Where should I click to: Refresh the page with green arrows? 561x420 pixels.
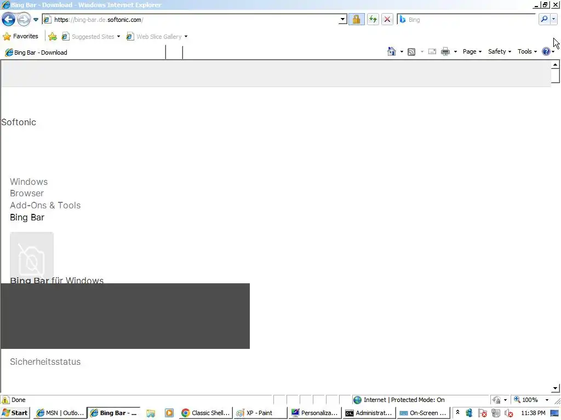pyautogui.click(x=373, y=19)
